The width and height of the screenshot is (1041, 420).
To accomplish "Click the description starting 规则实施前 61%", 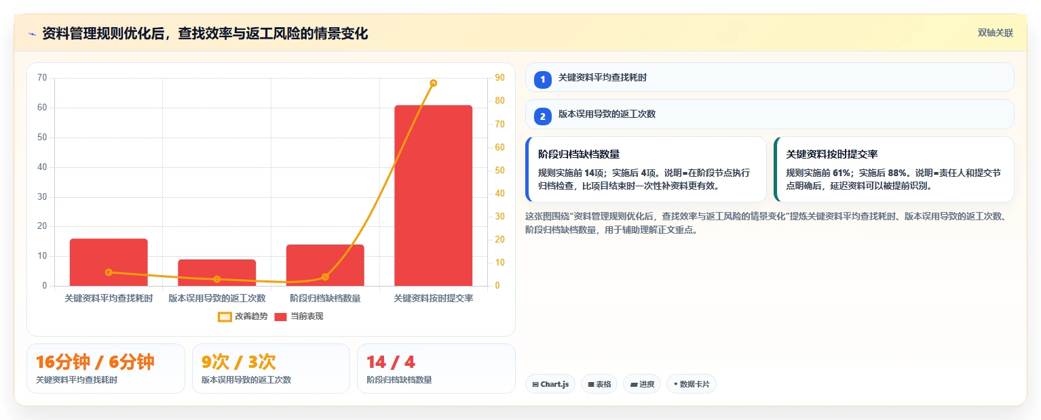I will pos(892,179).
